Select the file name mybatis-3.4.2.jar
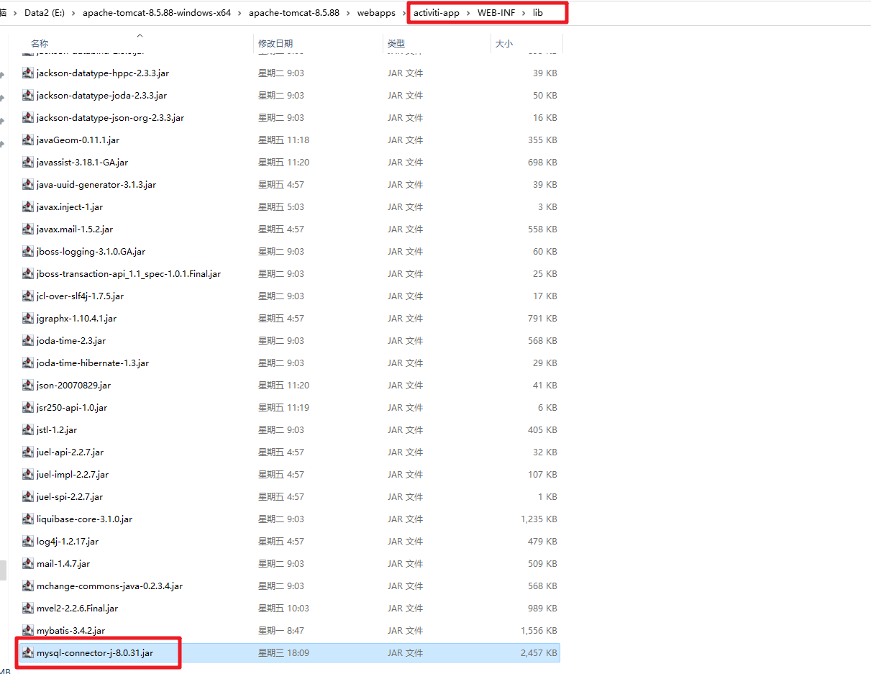 pos(70,631)
